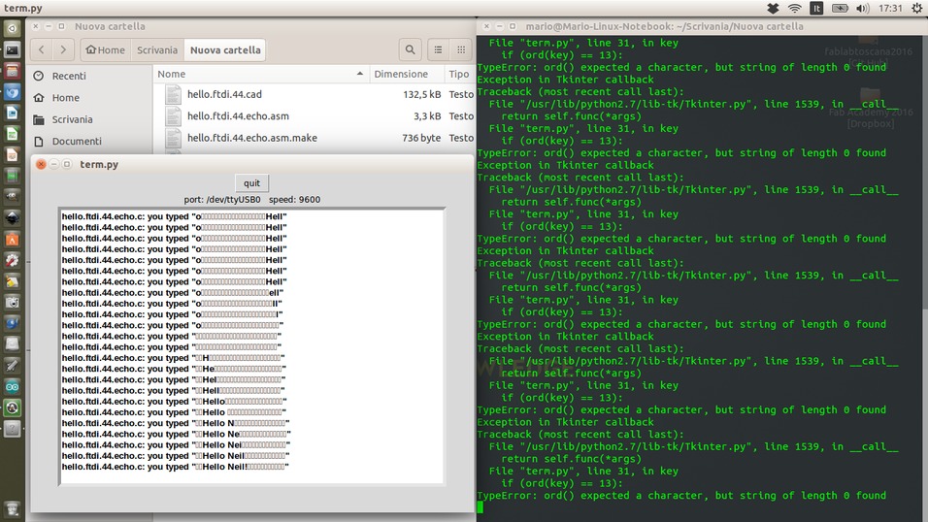
Task: Select file hello.ftdi.44.cad
Action: (x=224, y=94)
